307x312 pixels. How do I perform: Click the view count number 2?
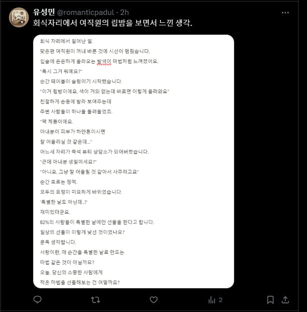point(221,300)
